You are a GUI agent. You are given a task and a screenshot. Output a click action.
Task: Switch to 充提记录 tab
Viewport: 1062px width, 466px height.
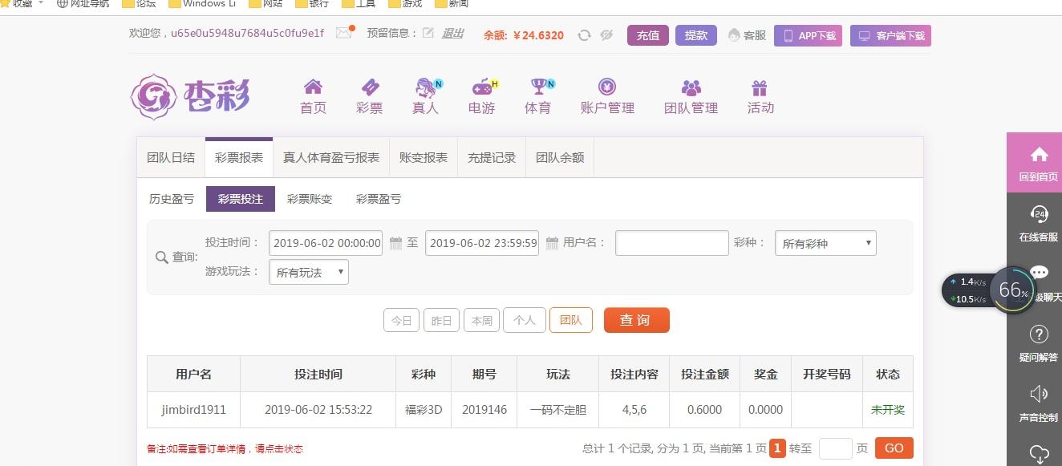(492, 157)
